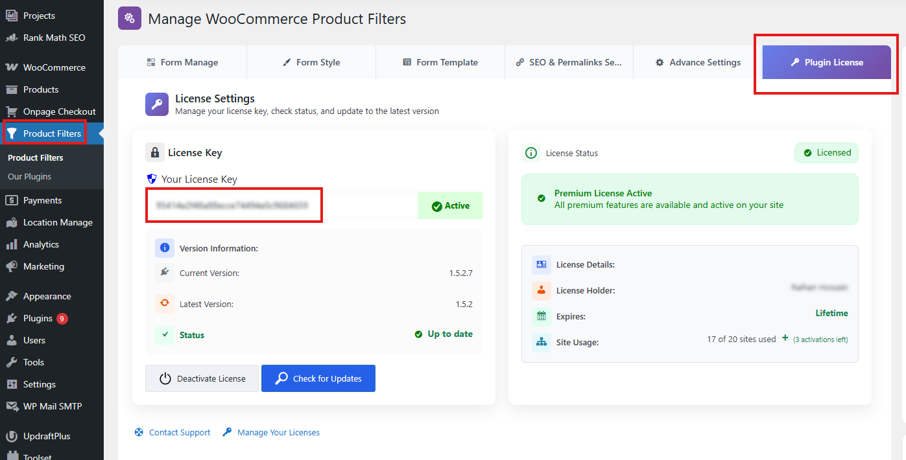Click the Marketing megaphone icon

12,266
